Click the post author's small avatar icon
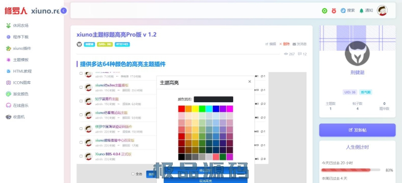402x183 pixels. pyautogui.click(x=79, y=44)
